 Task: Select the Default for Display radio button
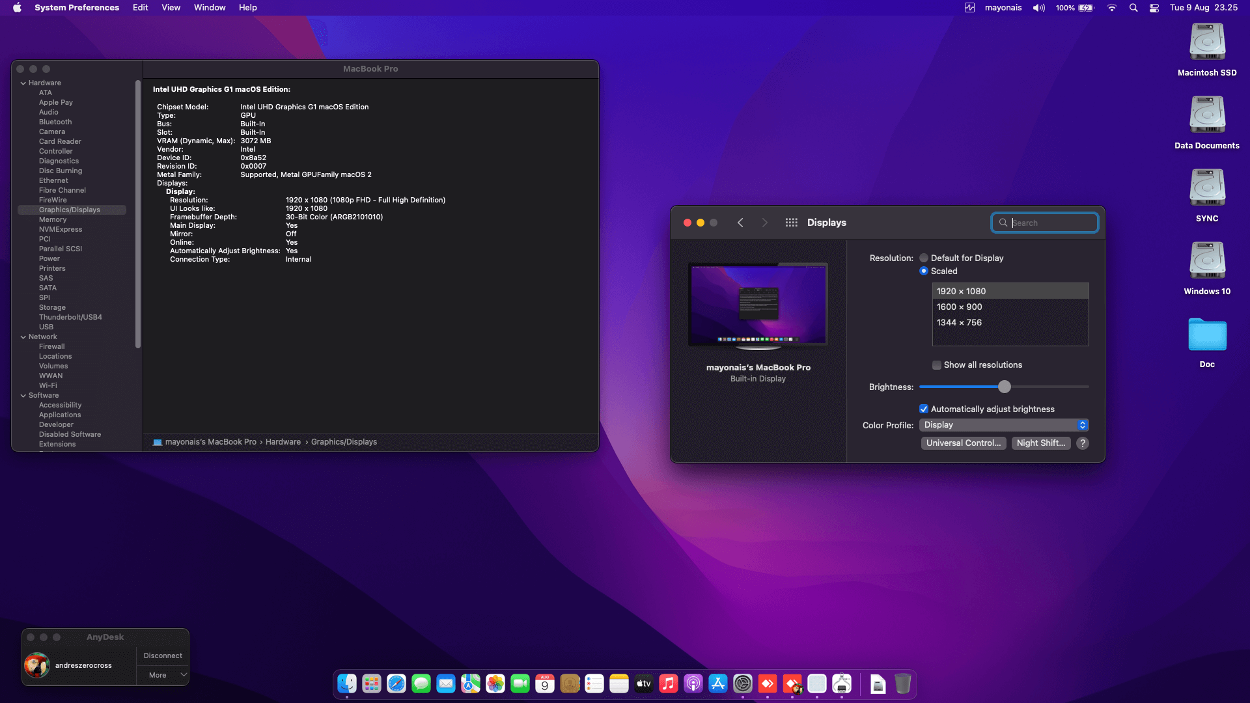click(x=924, y=258)
